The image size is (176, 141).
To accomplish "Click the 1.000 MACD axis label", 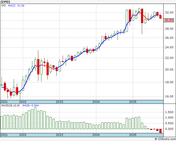I will click(169, 118).
